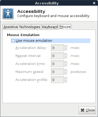98x117 pixels.
Task: Click the Accessibility figure icon in header
Action: pyautogui.click(x=8, y=13)
